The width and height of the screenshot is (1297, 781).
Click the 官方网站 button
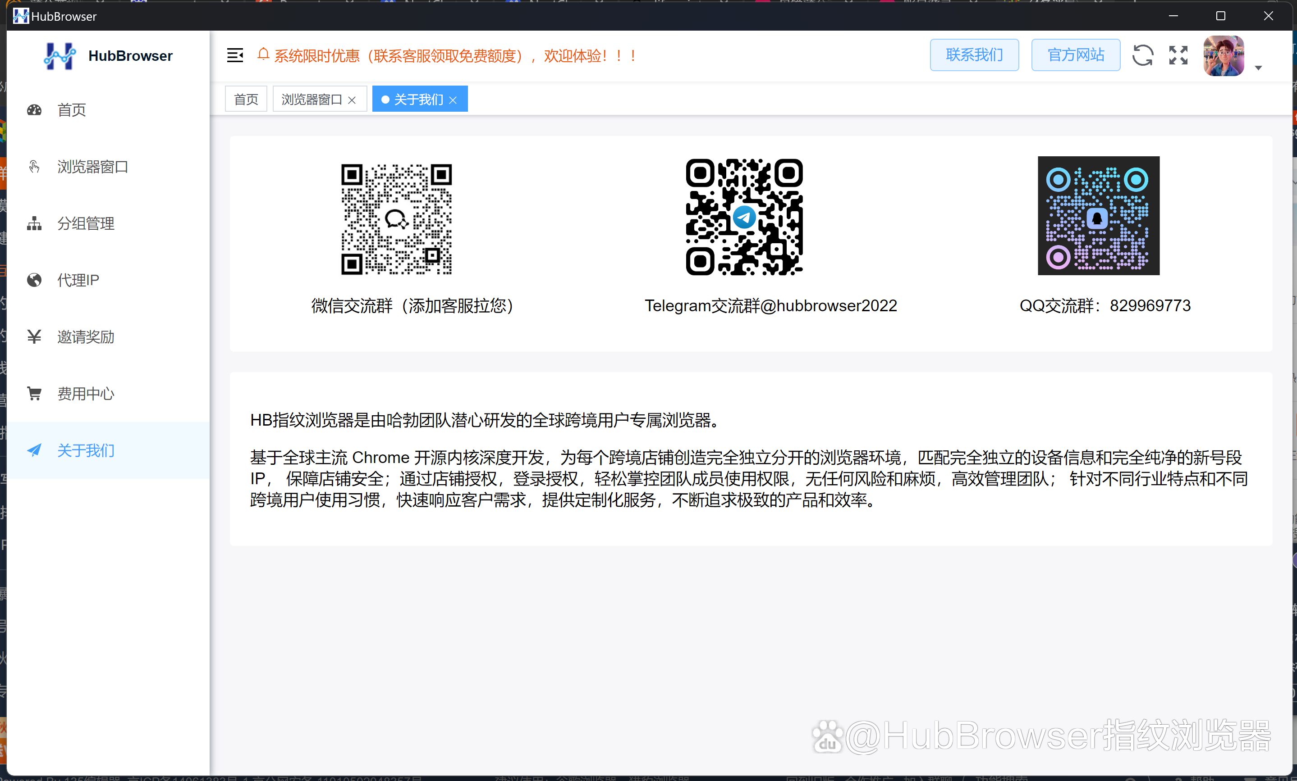coord(1076,54)
